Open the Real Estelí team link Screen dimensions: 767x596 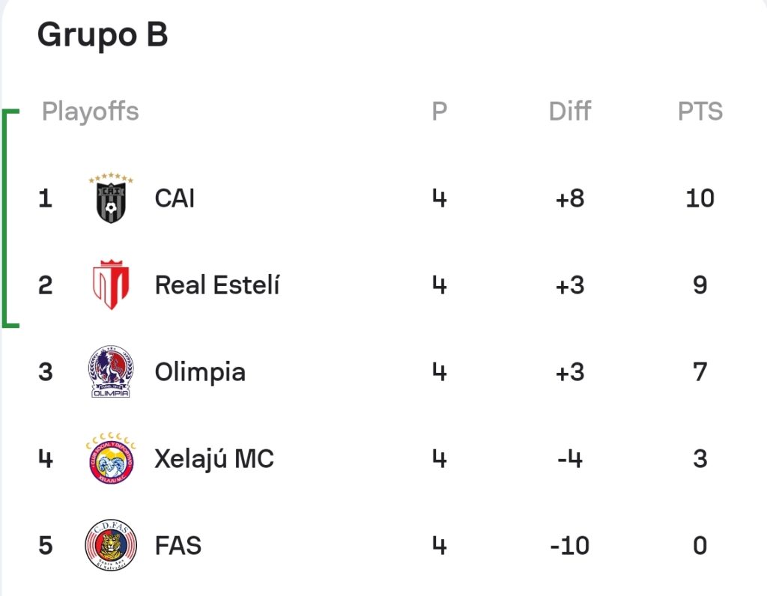coord(217,285)
